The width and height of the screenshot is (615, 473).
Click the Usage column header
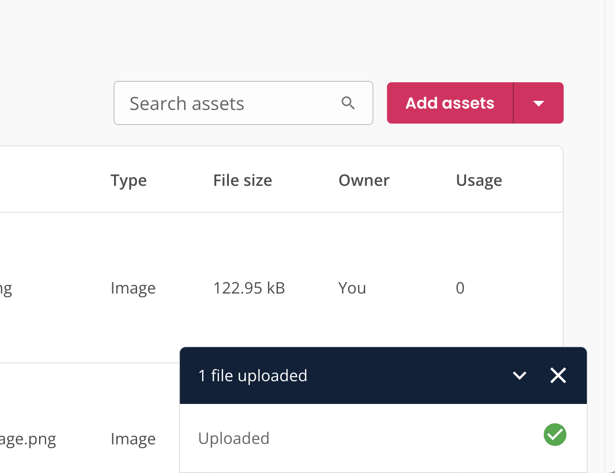coord(479,181)
